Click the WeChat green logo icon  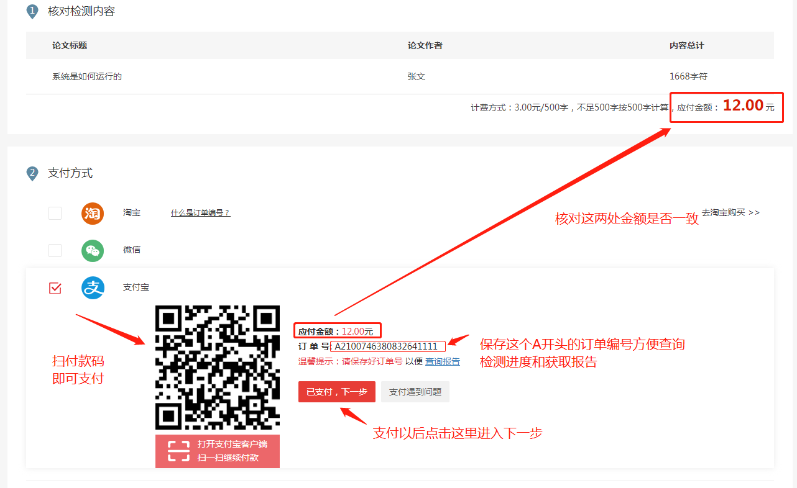[93, 250]
